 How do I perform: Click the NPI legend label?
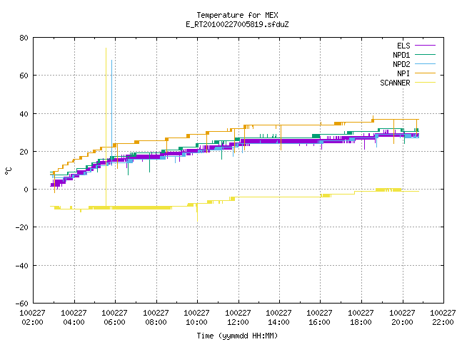(403, 73)
